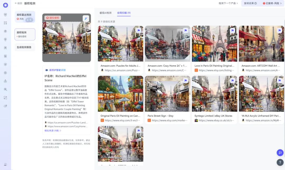Image resolution: width=285 pixels, height=170 pixels.
Task: Click the snowflake app logo in sidebar
Action: (x=6, y=5)
